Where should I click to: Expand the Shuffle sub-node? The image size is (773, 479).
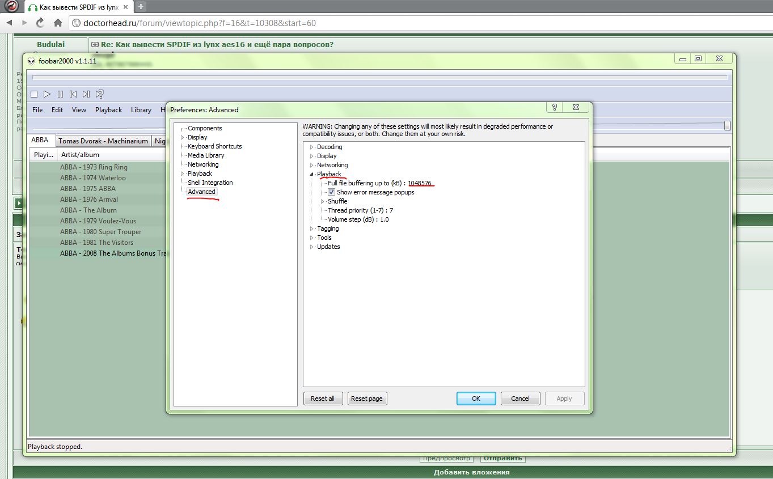pyautogui.click(x=323, y=201)
